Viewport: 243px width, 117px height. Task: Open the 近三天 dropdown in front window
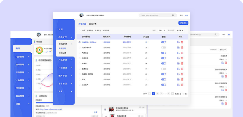[x=180, y=30]
